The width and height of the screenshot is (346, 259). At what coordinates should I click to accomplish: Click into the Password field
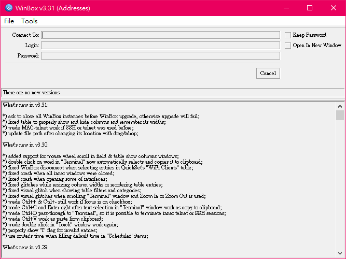[160, 56]
